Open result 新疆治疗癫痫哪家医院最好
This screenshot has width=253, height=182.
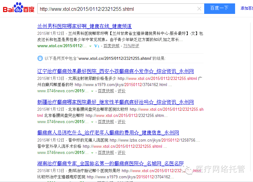point(116,102)
